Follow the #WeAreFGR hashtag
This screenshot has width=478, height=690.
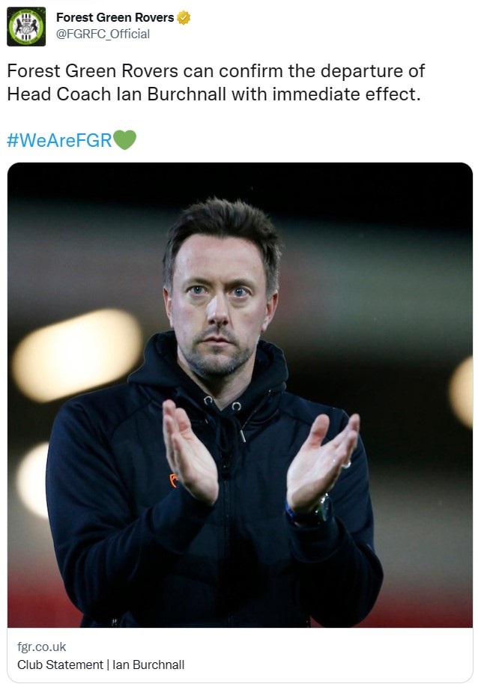[59, 140]
